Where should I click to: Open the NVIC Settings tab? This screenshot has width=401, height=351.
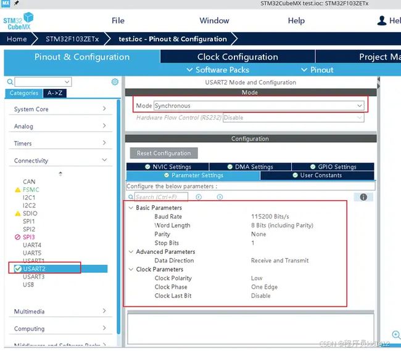tap(168, 167)
